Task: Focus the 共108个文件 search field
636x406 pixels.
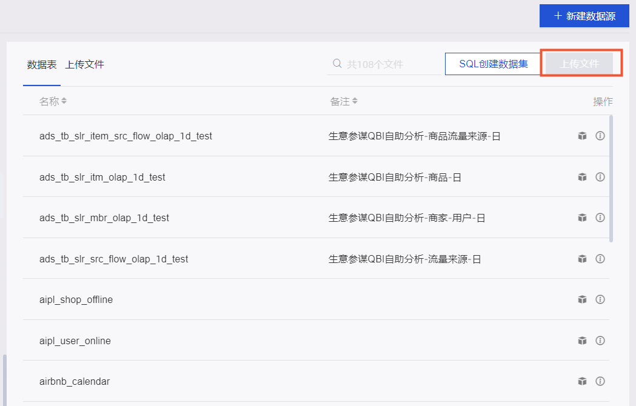Action: point(384,64)
